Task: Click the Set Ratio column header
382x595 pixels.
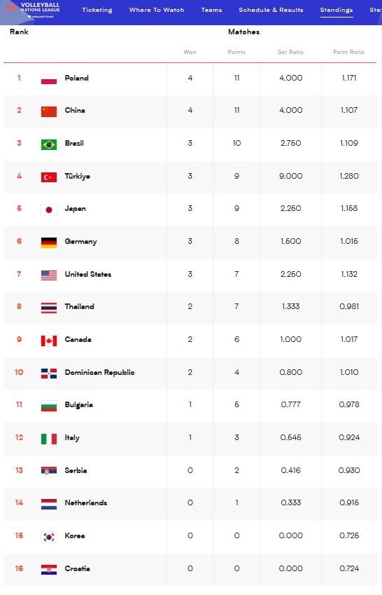Action: coord(290,52)
